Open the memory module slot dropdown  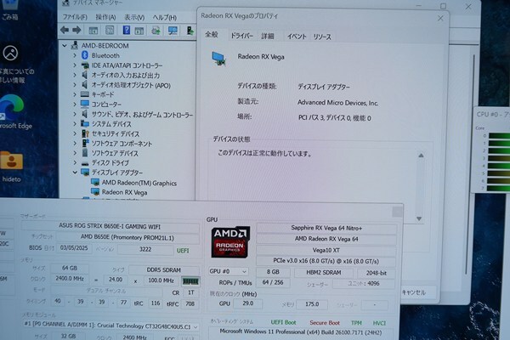[x=195, y=326]
